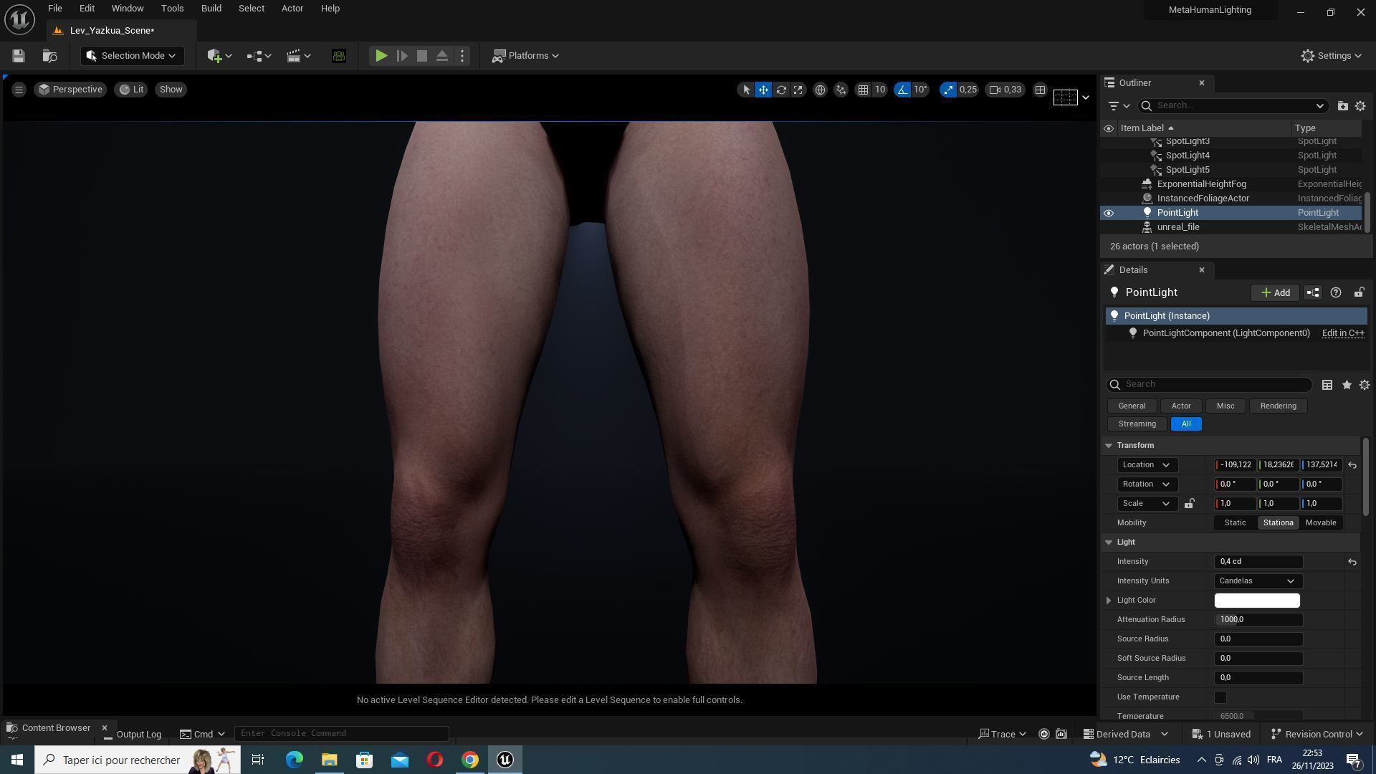Select the scale transform gizmo tool
This screenshot has height=774, width=1376.
click(798, 90)
